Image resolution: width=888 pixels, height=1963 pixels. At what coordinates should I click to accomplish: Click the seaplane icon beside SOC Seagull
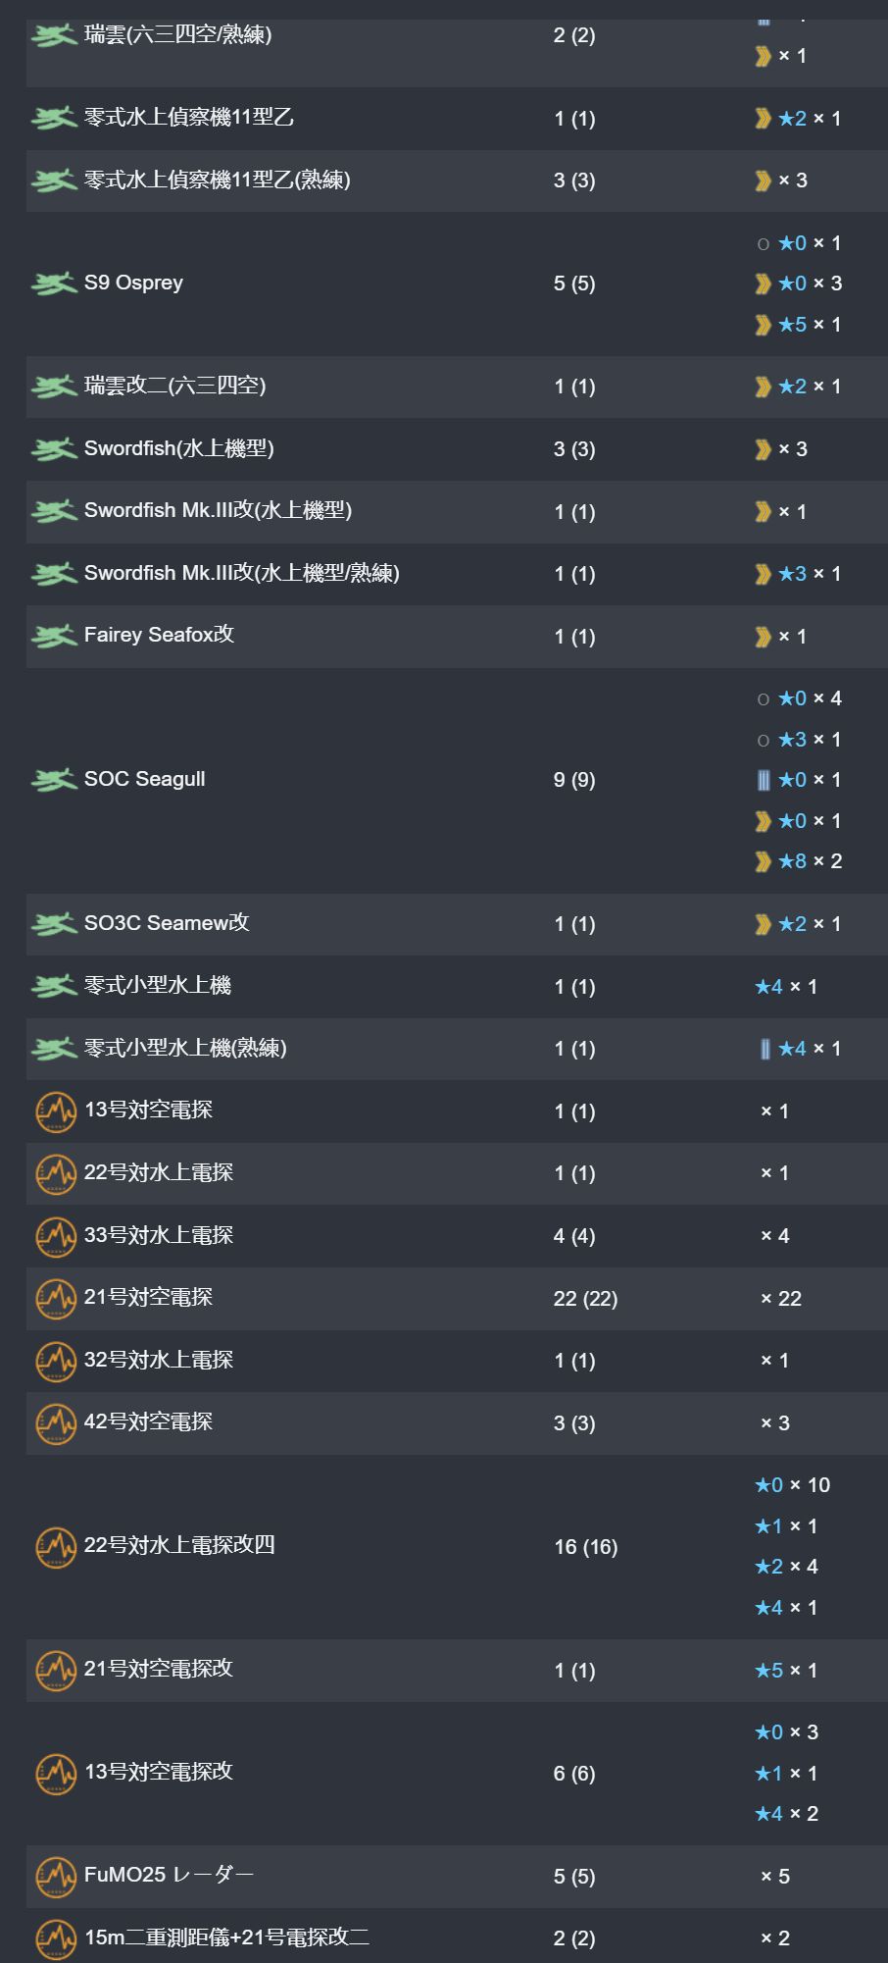(54, 780)
